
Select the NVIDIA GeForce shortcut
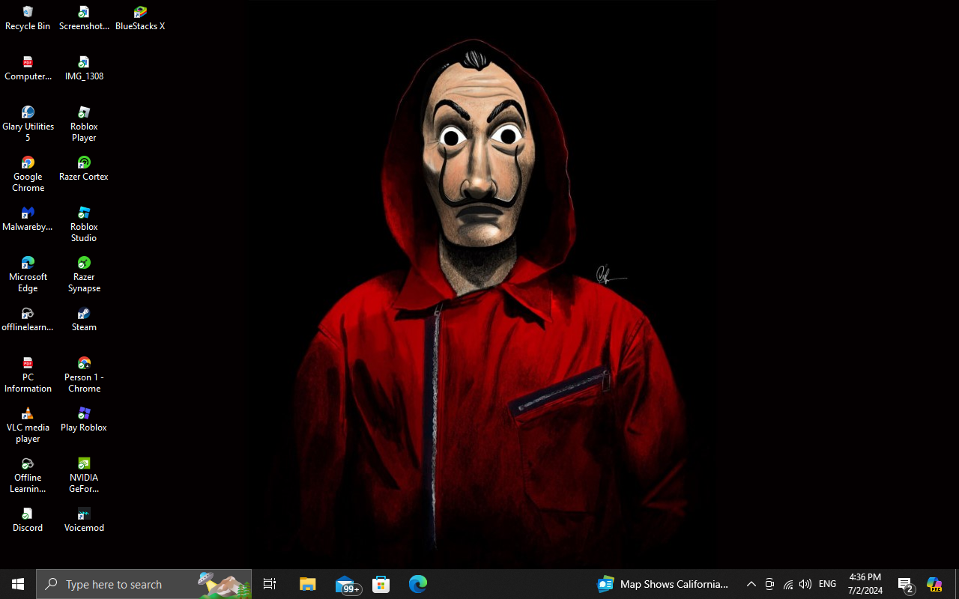click(x=84, y=475)
